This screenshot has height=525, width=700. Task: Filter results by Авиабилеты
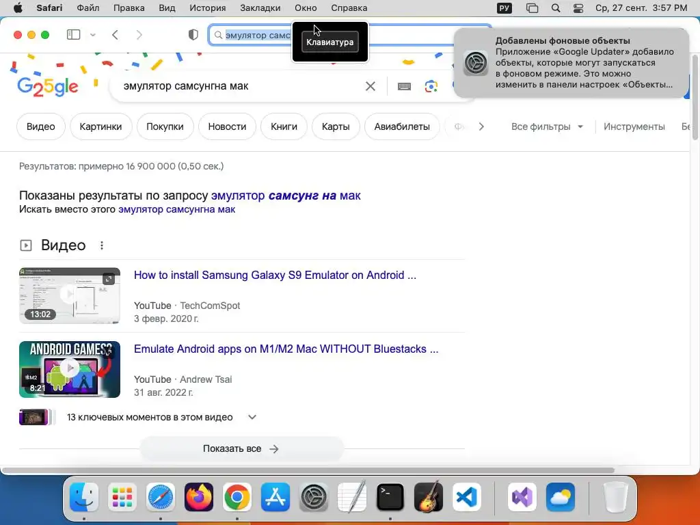pos(402,126)
